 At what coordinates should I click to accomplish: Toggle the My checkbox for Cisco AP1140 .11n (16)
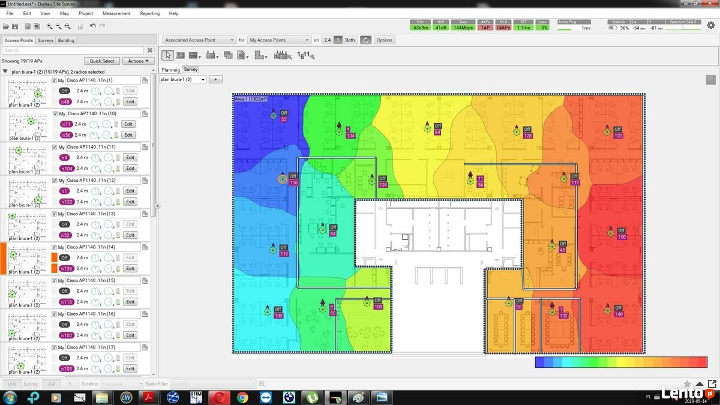click(x=55, y=314)
